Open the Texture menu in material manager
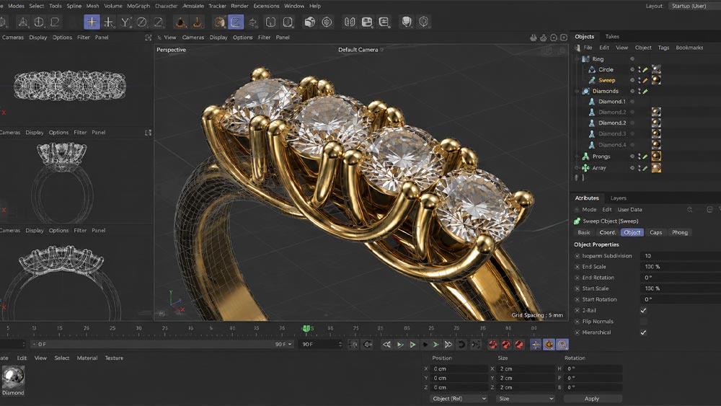Screen dimensions: 721x406 (114, 358)
